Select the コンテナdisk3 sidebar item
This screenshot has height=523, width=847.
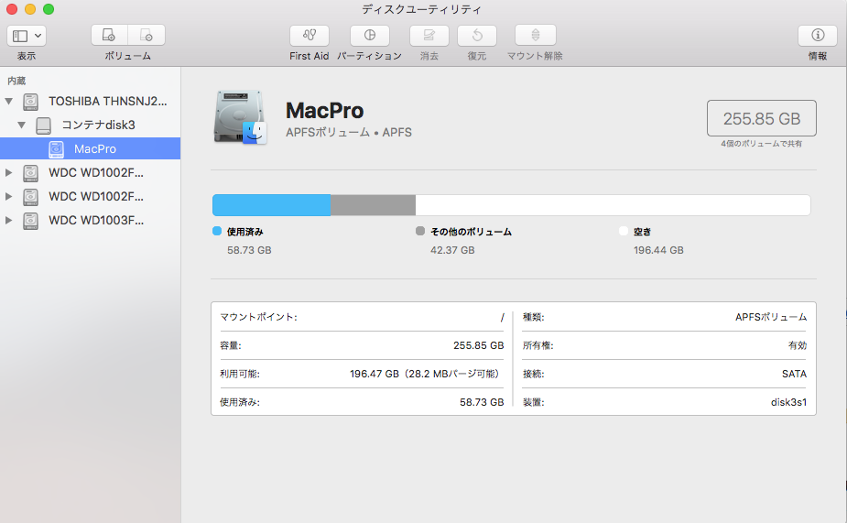pos(98,125)
